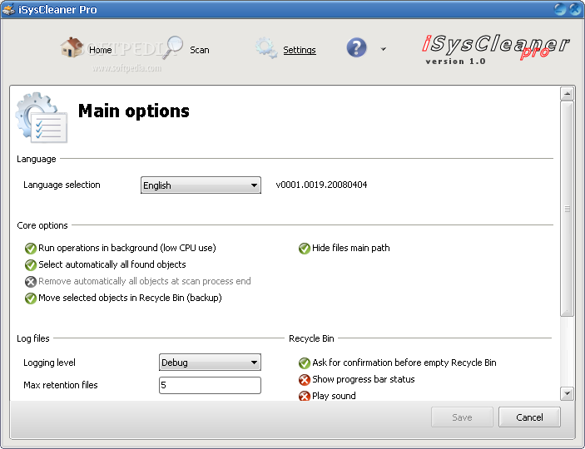Go to the Home tab label
Viewport: 585px width, 449px height.
tap(101, 50)
